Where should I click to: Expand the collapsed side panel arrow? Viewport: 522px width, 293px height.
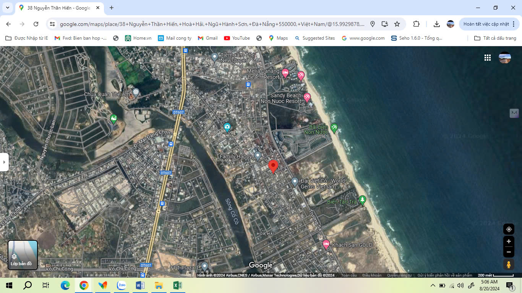pyautogui.click(x=4, y=162)
